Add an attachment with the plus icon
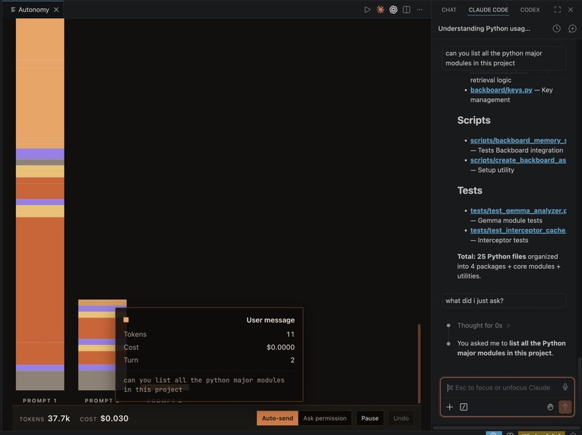This screenshot has height=435, width=582. (x=450, y=407)
